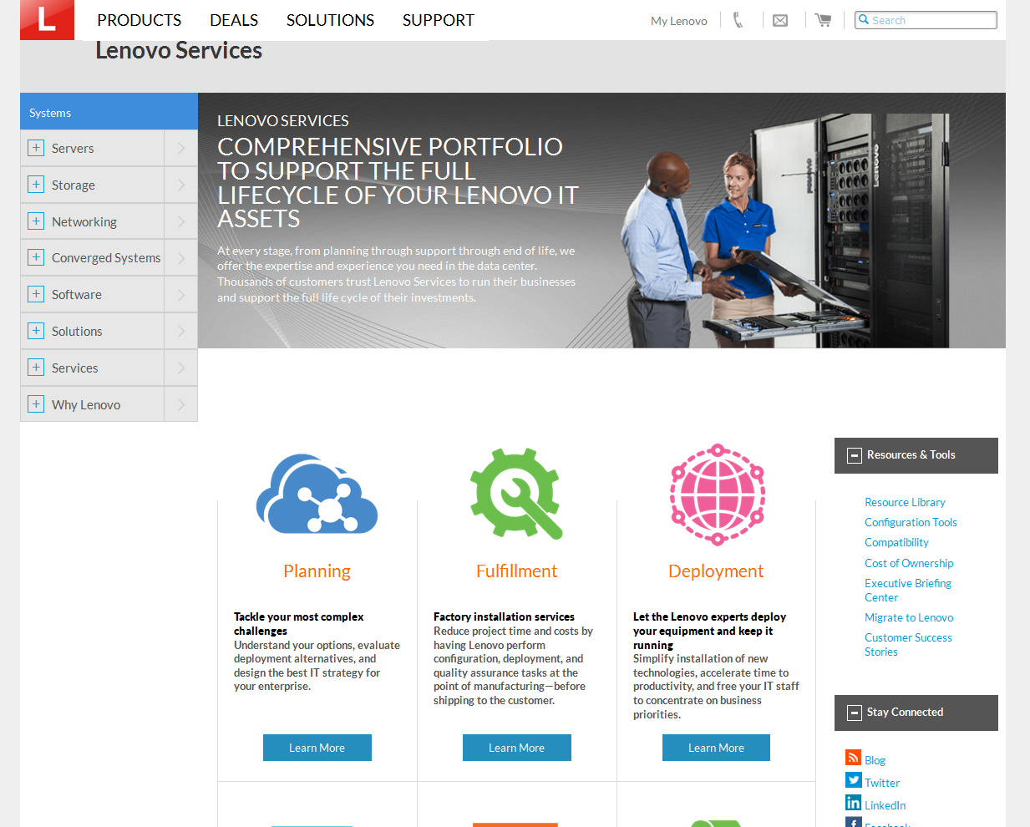
Task: Open the Blog RSS feed icon
Action: (x=853, y=758)
